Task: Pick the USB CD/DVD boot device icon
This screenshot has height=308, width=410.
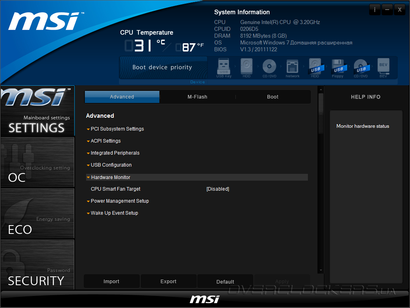Action: tap(361, 68)
